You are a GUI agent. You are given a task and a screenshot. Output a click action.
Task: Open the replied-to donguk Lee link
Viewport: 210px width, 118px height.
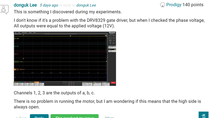[x=86, y=5]
